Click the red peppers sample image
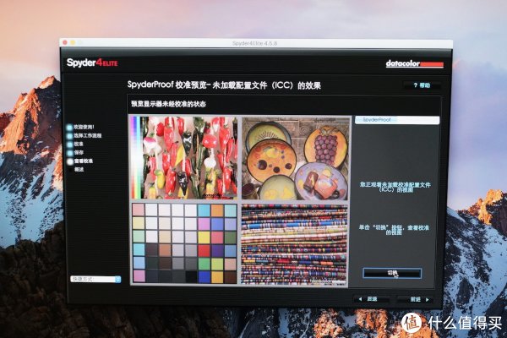Image resolution: width=507 pixels, height=338 pixels. click(183, 158)
